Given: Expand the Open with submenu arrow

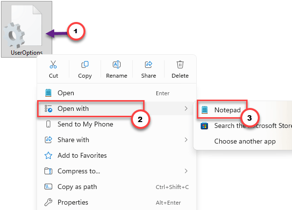Looking at the screenshot, I should pyautogui.click(x=186, y=108).
